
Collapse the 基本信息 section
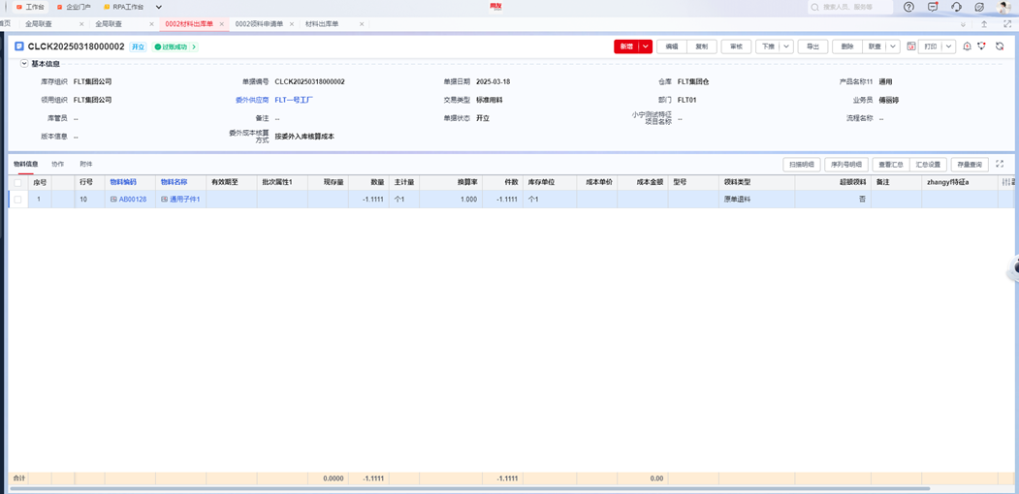pyautogui.click(x=24, y=64)
